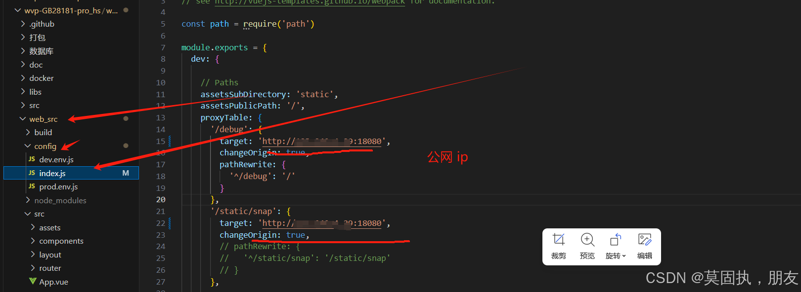Screen dimensions: 801x292
Task: Expand the 数据库 folder
Action: coord(23,51)
